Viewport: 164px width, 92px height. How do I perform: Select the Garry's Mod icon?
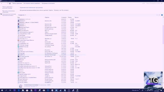pos(18,73)
